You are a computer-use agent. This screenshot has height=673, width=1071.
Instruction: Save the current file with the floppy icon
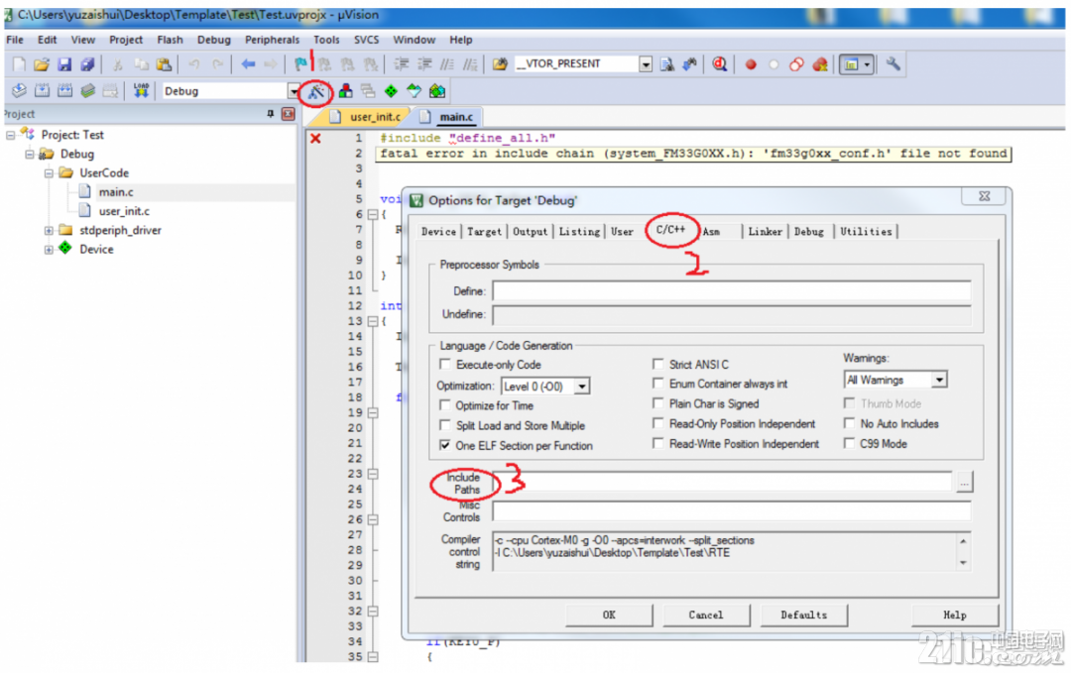click(x=64, y=64)
